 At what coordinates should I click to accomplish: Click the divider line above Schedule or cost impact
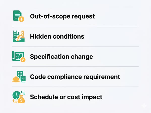(x=75, y=87)
